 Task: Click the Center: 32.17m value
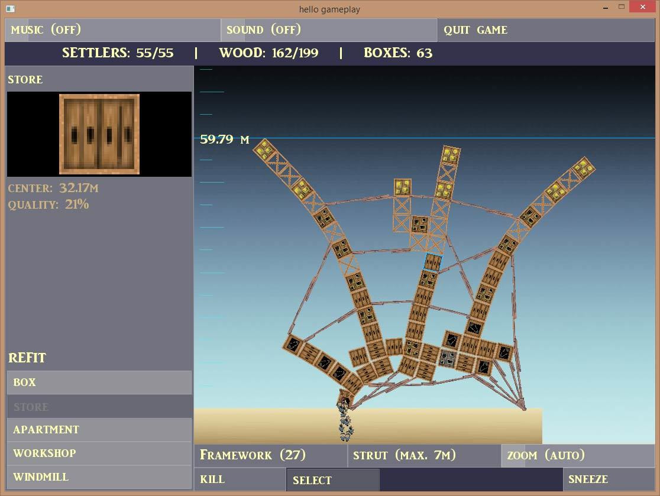tap(78, 187)
